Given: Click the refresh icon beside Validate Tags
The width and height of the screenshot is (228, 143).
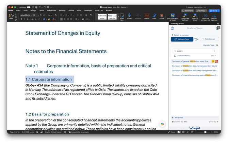Looking at the screenshot, I should 196,39.
